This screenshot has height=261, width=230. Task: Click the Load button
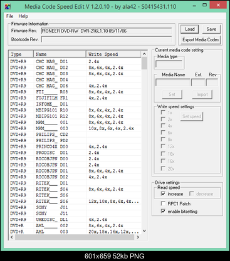click(x=190, y=29)
